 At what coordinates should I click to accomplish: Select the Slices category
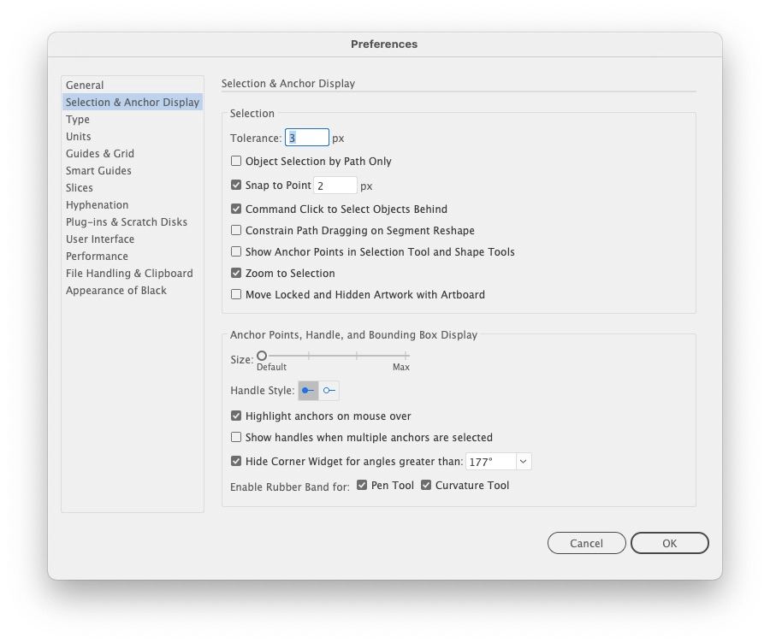(x=132, y=188)
